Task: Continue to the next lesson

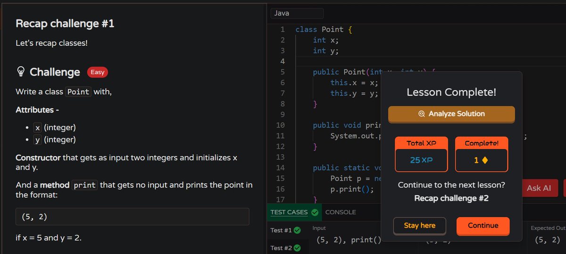Action: (483, 226)
